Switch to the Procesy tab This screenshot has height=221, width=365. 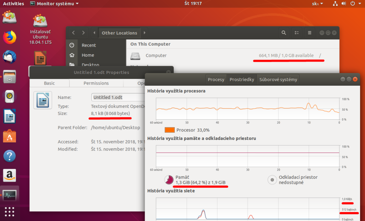pos(216,79)
